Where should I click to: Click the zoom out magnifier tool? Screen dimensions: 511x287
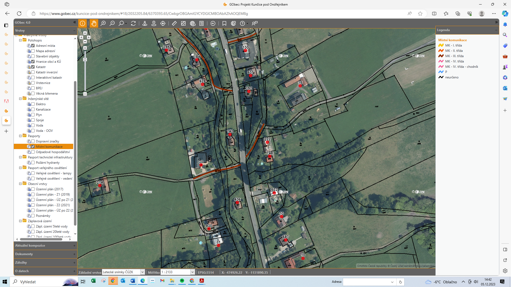(112, 23)
